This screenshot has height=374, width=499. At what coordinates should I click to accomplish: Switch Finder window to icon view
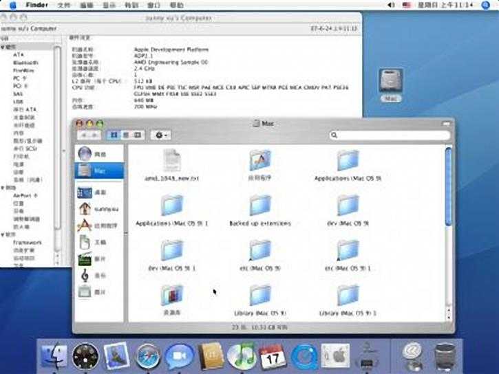tap(114, 135)
